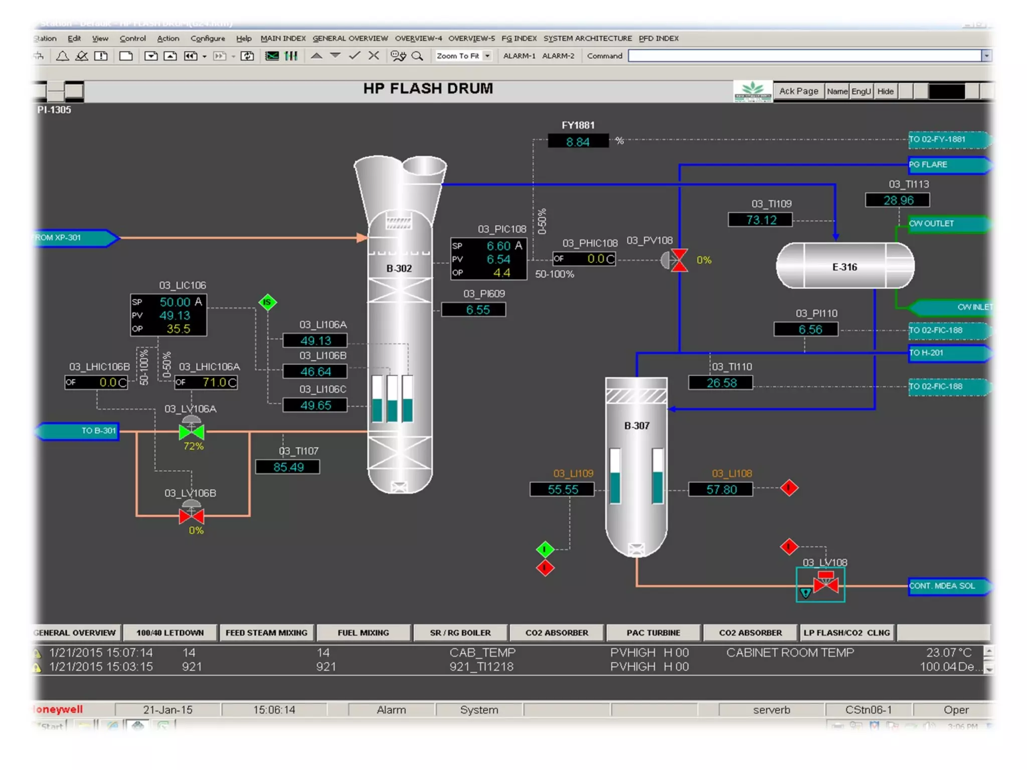
Task: Click the checkmark enter icon in toolbar
Action: [x=355, y=56]
